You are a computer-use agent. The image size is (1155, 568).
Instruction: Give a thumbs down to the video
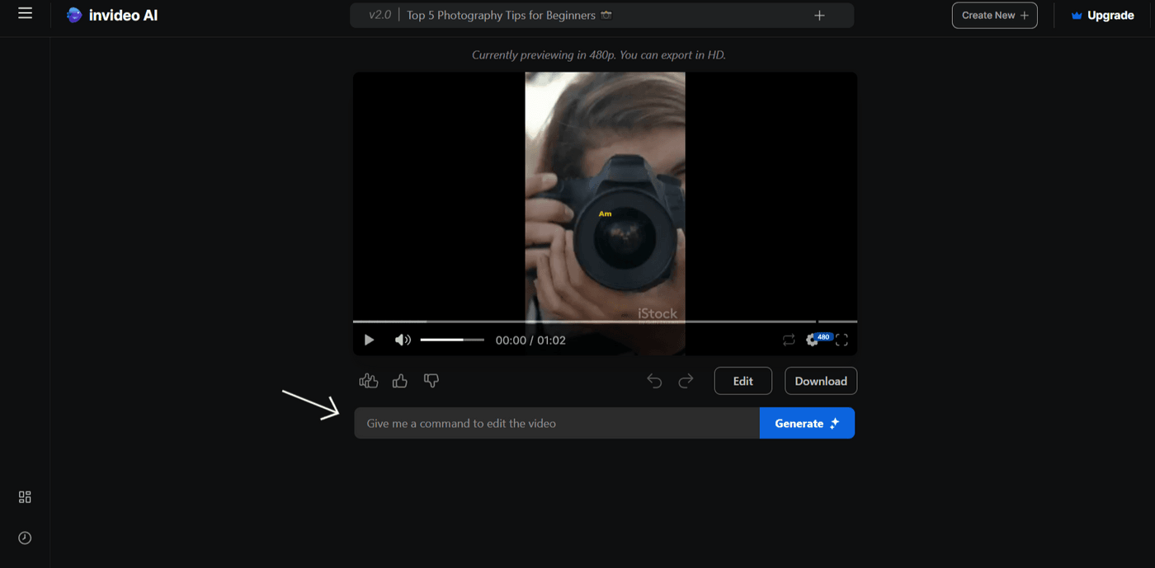point(431,380)
